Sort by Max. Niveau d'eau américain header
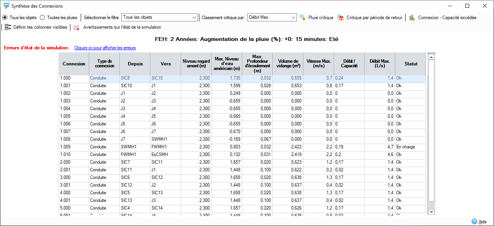 tap(227, 64)
